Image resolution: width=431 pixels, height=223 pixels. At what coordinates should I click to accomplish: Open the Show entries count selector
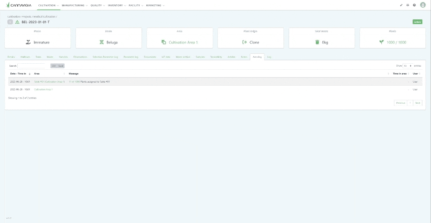(x=407, y=66)
